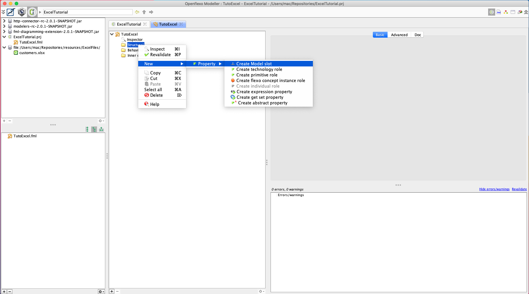This screenshot has height=294, width=529.
Task: Expand fml-diagramming-extension jar node
Action: (x=4, y=31)
